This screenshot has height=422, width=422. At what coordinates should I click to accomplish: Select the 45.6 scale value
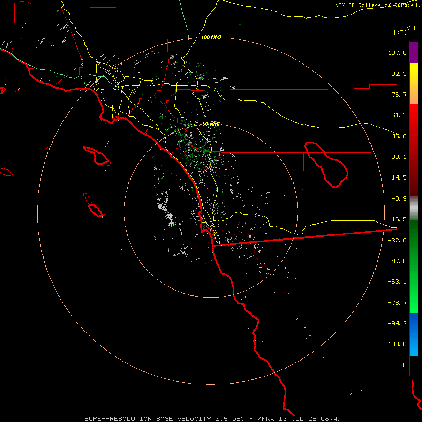399,136
